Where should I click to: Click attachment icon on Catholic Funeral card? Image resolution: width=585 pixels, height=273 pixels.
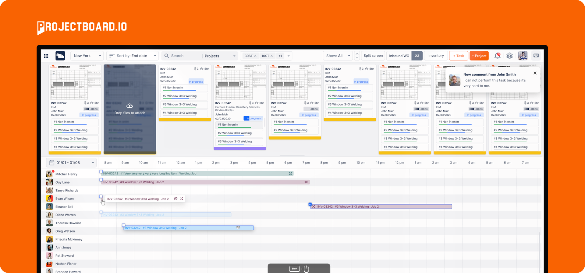coord(250,103)
